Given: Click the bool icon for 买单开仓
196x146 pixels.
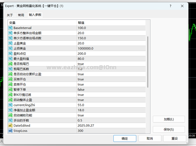Looking at the screenshot, I should coord(10,79).
